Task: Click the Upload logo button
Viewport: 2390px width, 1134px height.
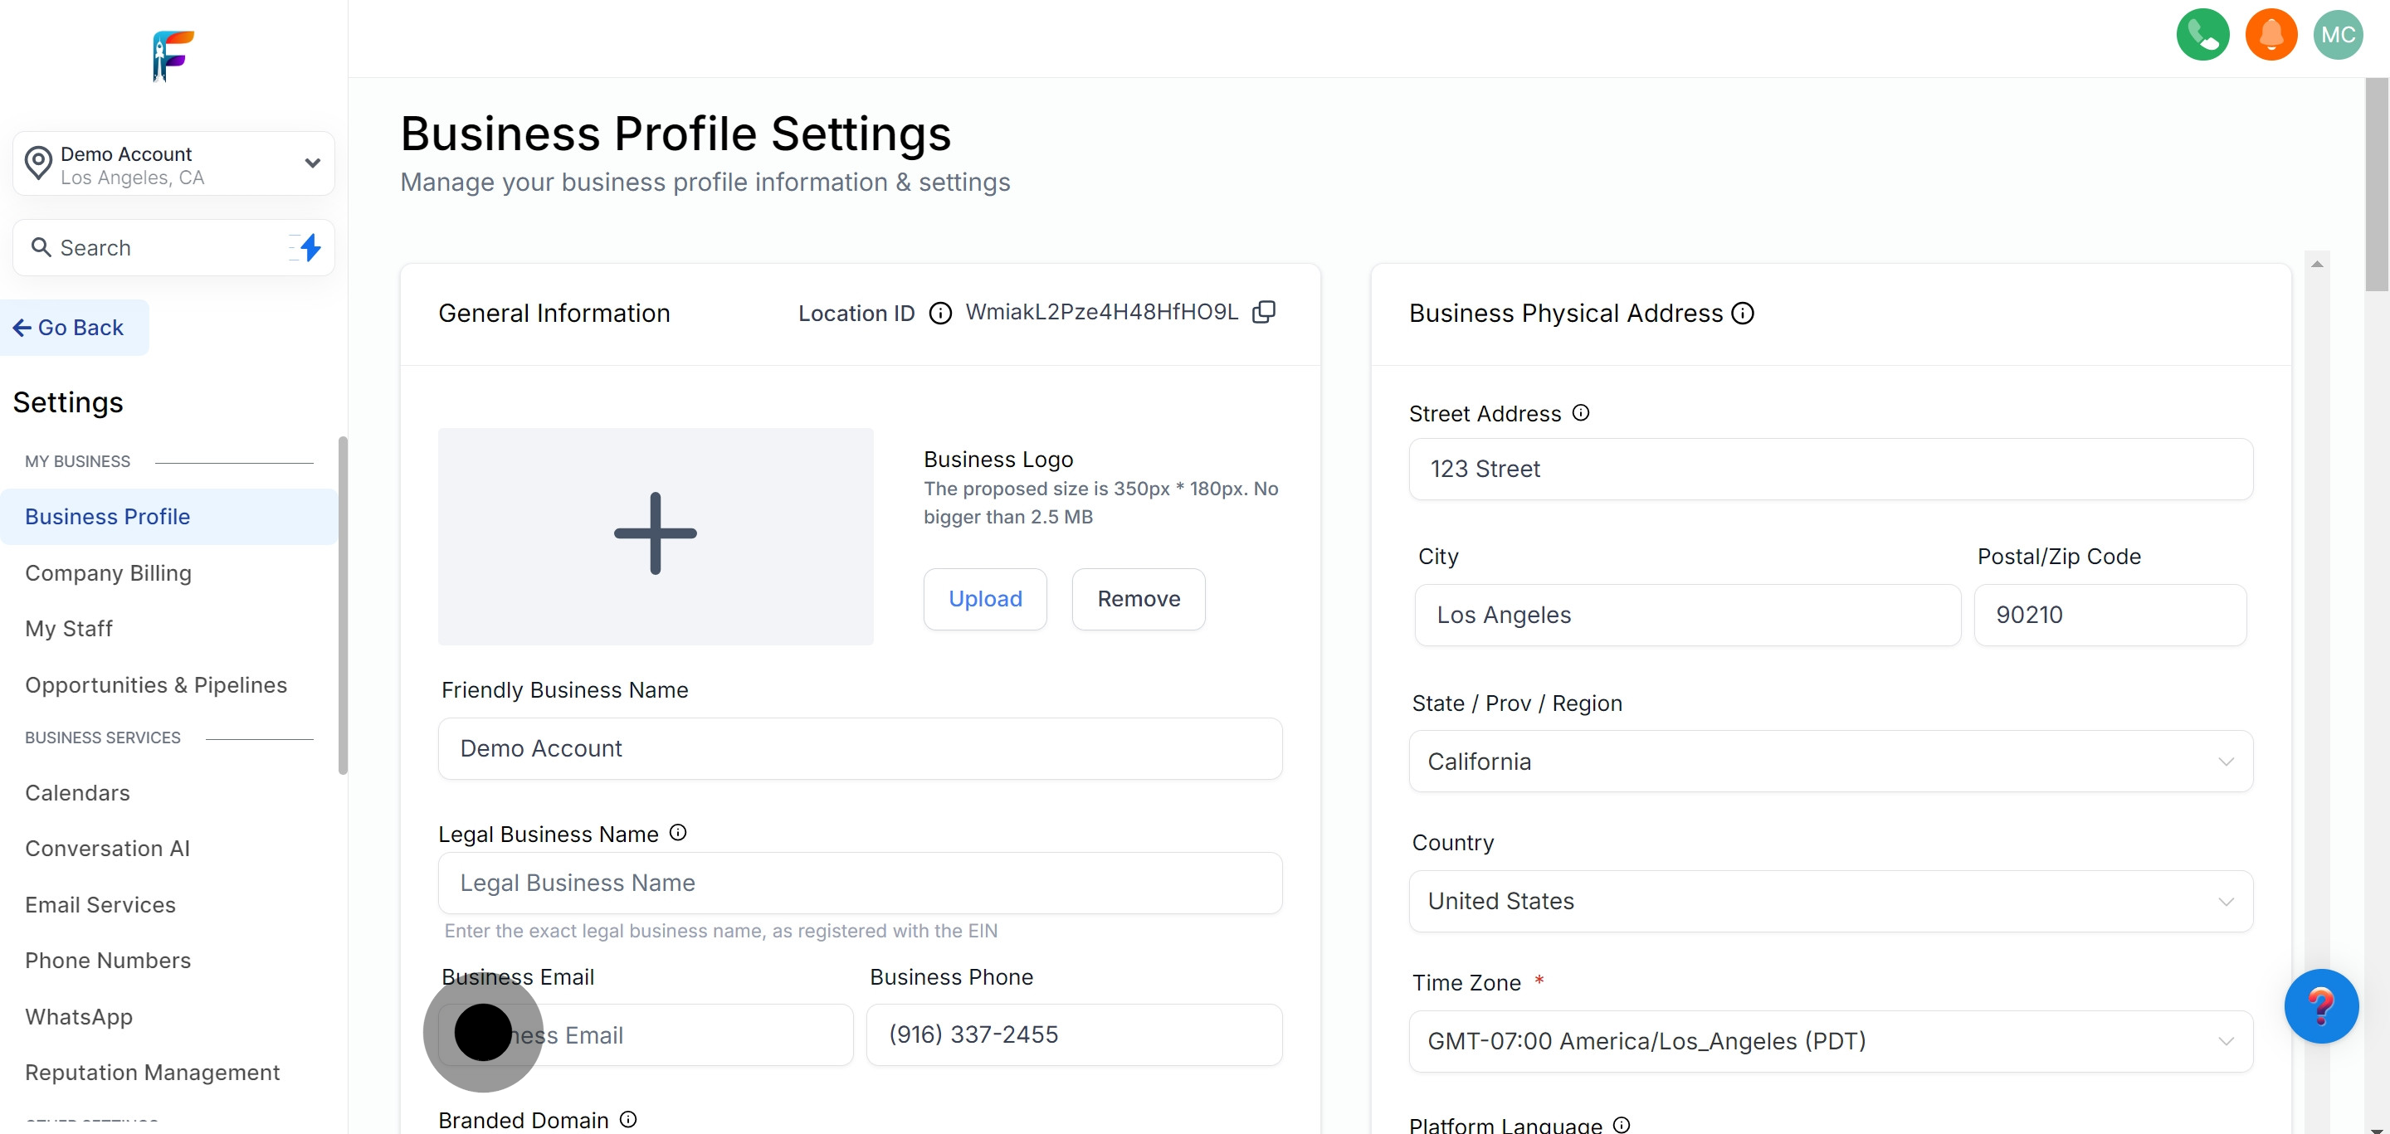Action: tap(984, 599)
